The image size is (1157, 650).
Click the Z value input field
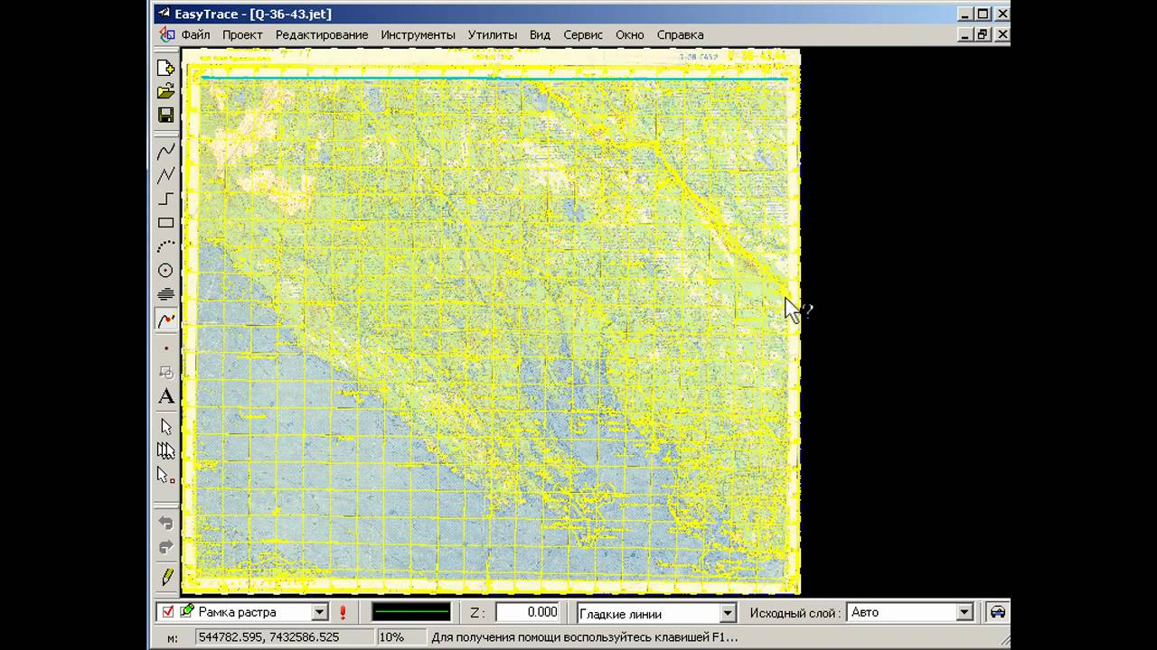point(527,612)
